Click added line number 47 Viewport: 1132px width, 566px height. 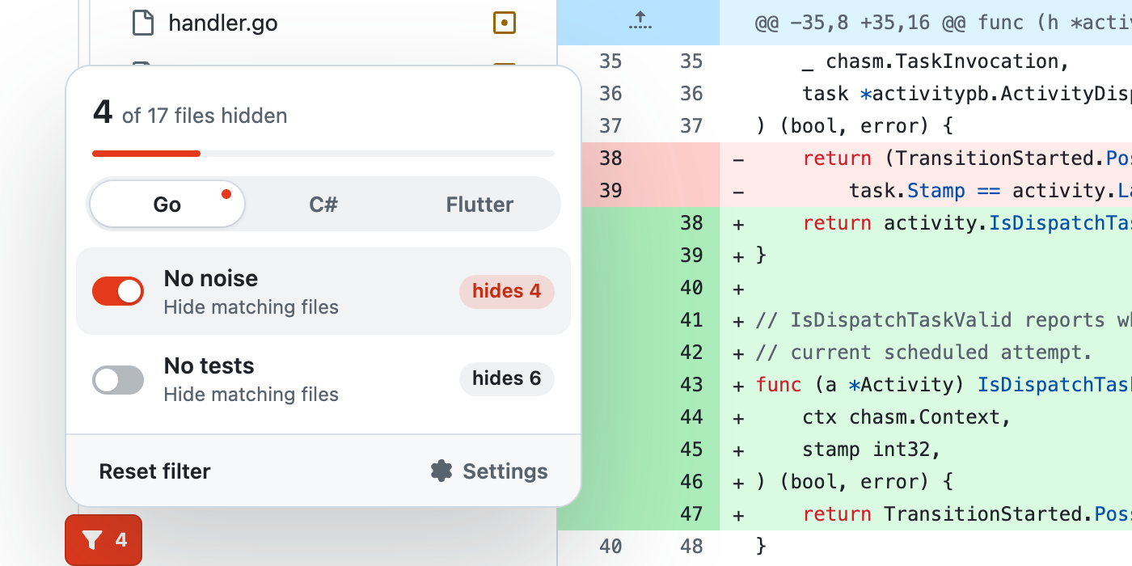(691, 514)
